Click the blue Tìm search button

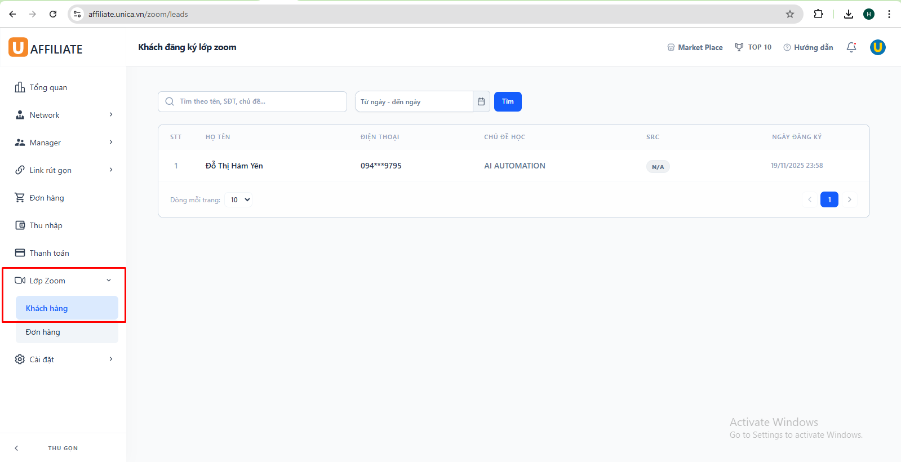(x=508, y=101)
